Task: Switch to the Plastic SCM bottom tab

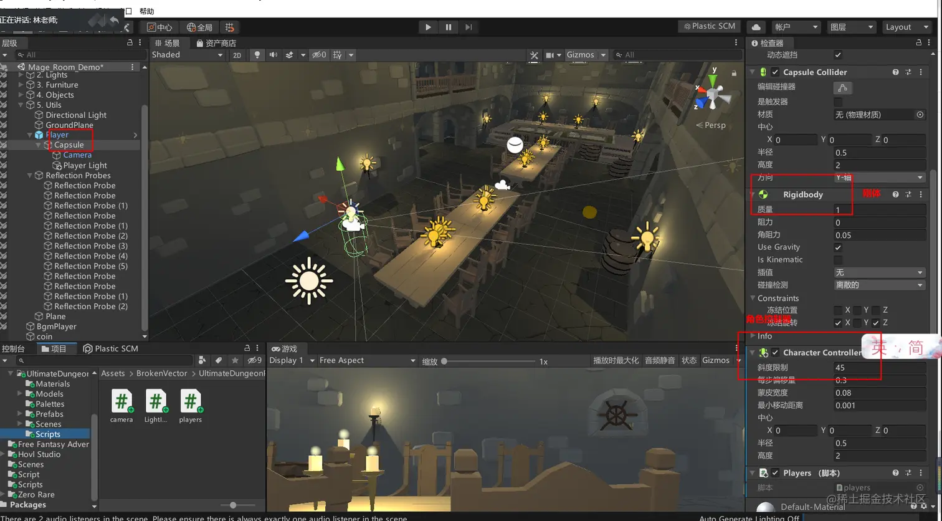Action: (x=111, y=348)
